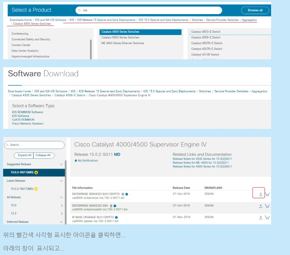Collapse the Suggested Release section
This screenshot has height=255, width=290.
tap(61, 164)
